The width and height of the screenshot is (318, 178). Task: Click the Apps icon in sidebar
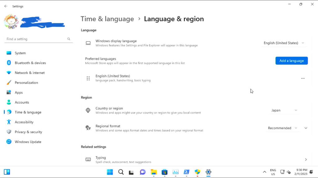(x=9, y=92)
